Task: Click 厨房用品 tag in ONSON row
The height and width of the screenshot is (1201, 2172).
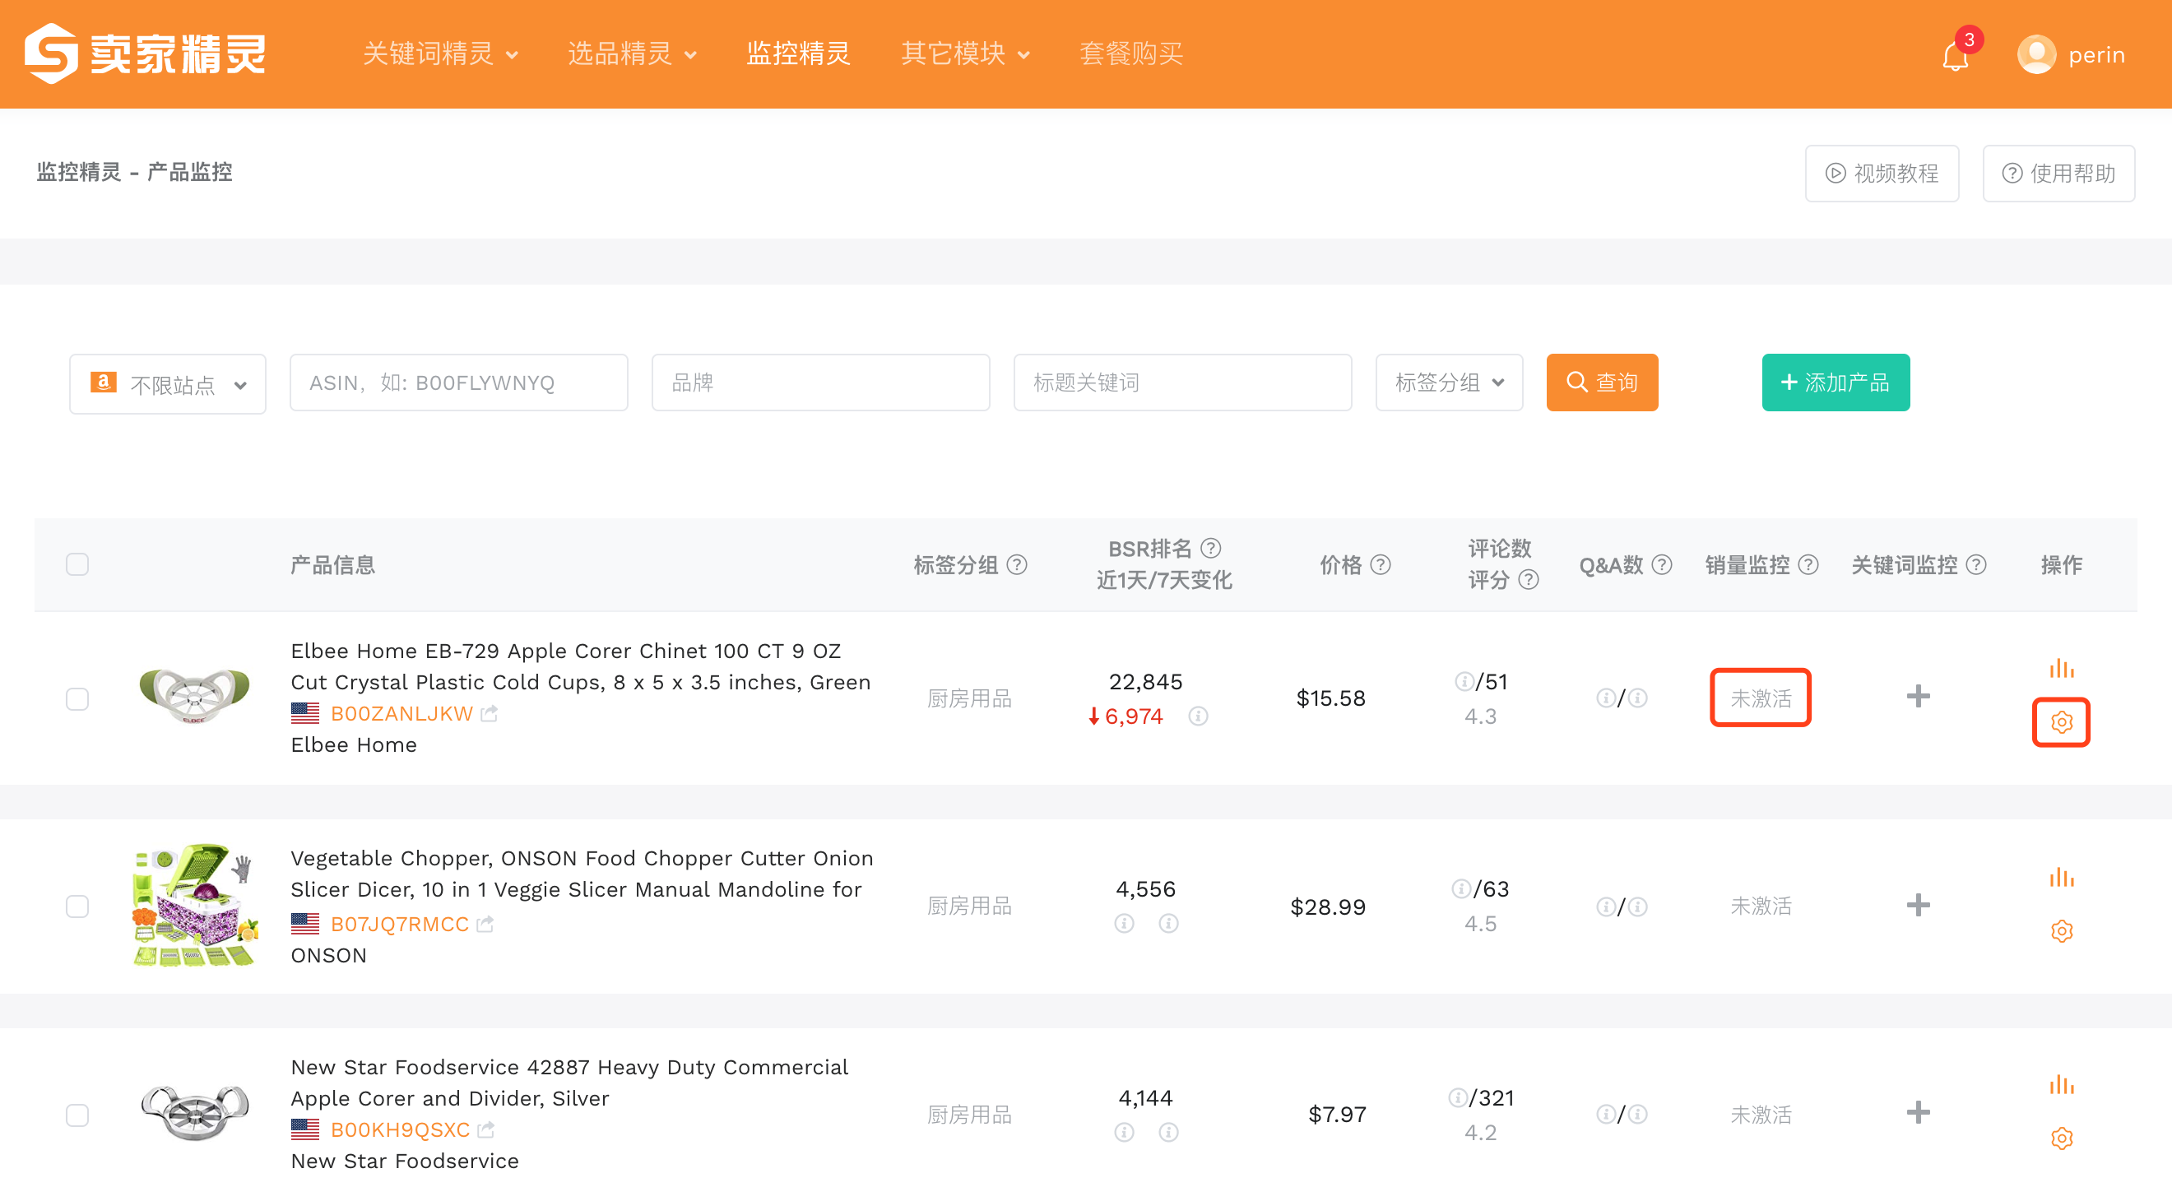Action: coord(969,906)
